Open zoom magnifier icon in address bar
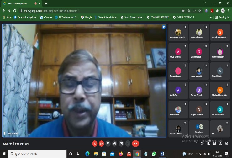Image resolution: width=232 pixels, height=158 pixels. point(189,11)
